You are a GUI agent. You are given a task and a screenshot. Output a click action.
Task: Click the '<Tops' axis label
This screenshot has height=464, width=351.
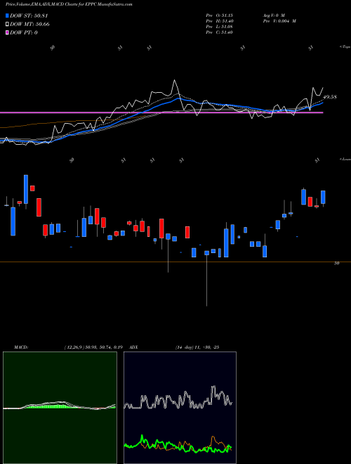click(x=345, y=47)
